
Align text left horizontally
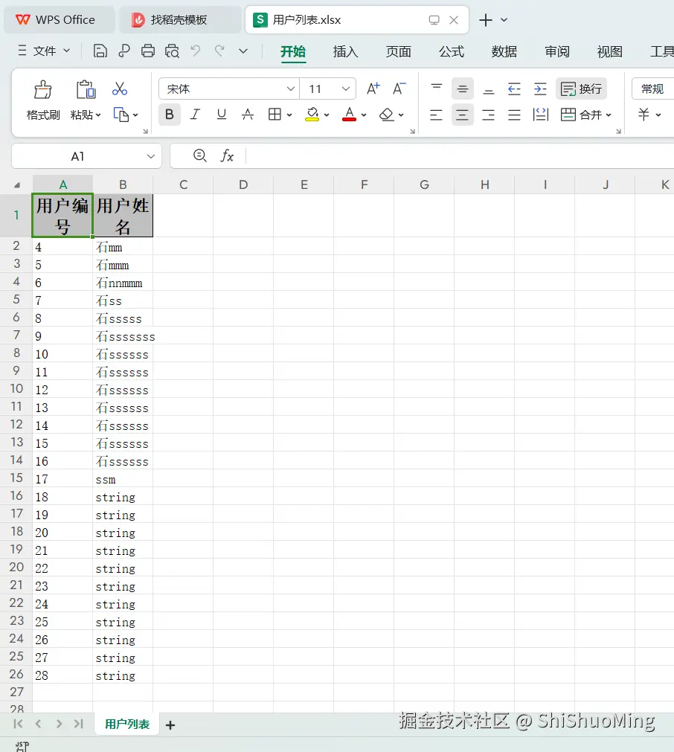(436, 115)
